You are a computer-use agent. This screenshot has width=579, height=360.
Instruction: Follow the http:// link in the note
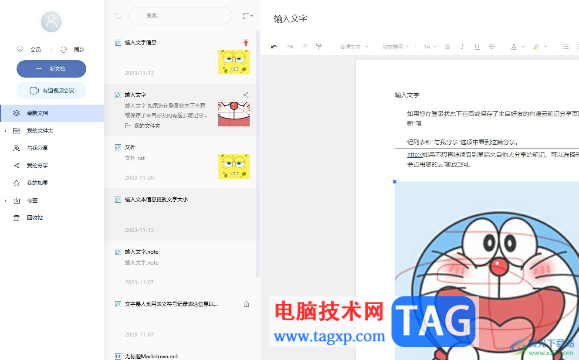pos(414,155)
